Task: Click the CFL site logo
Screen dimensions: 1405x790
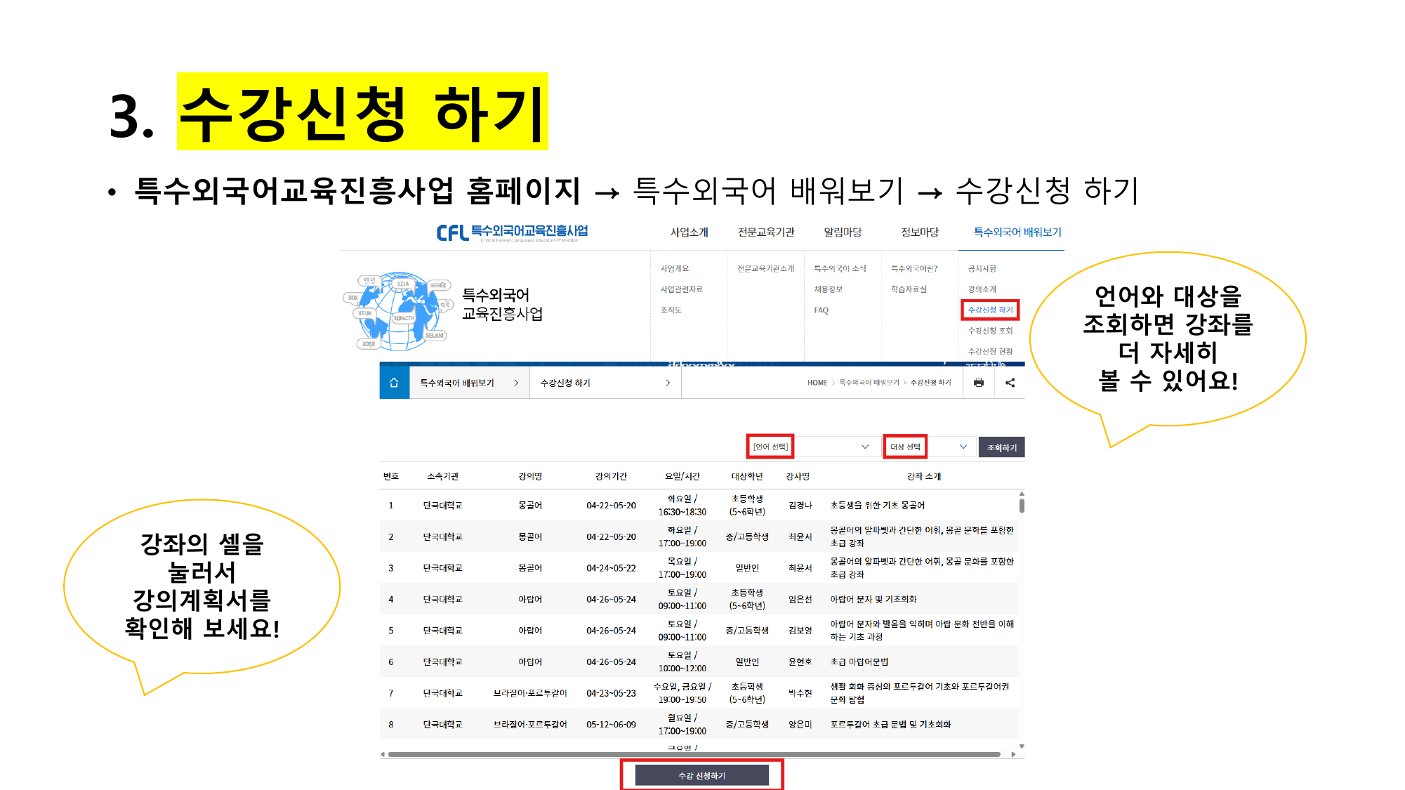Action: (512, 232)
